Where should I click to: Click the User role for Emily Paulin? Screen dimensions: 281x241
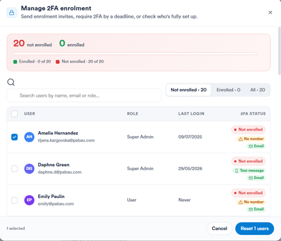[132, 200]
